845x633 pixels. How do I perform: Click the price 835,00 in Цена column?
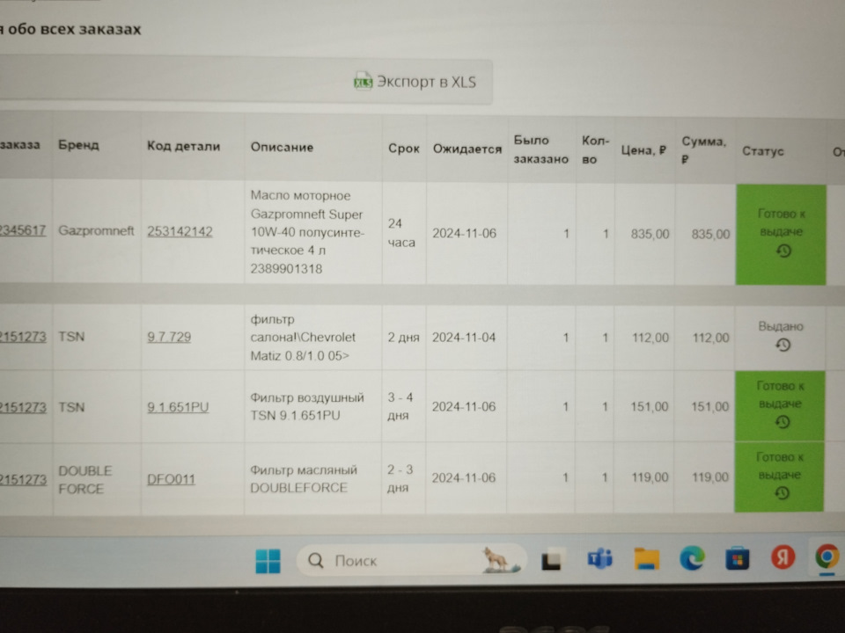point(650,234)
